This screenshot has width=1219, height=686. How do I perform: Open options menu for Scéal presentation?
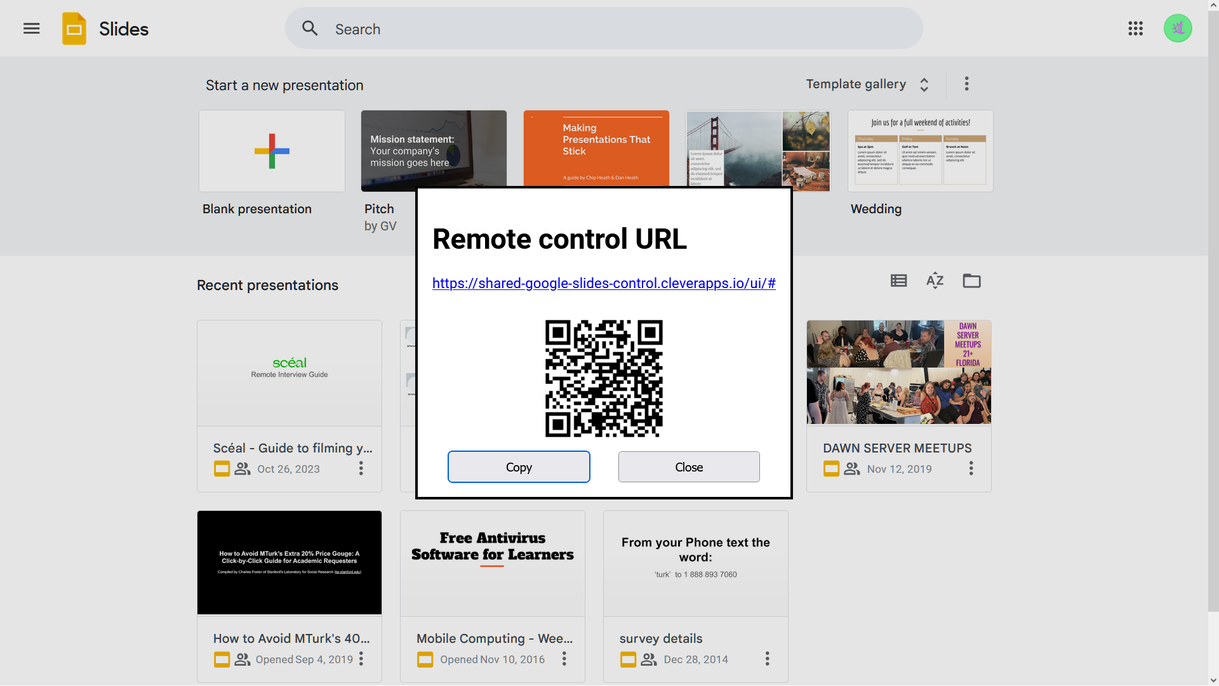[361, 468]
